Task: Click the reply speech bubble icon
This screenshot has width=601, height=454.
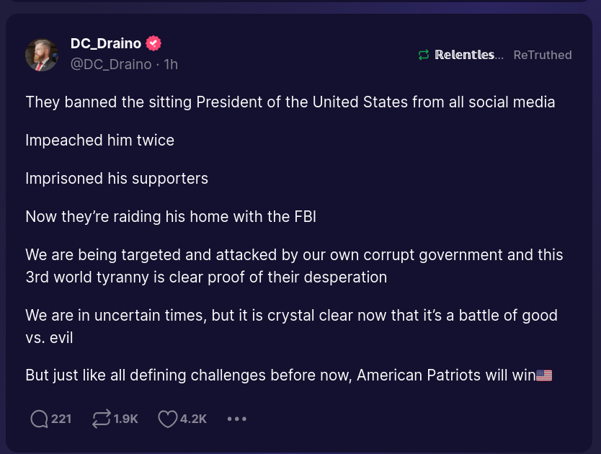Action: (x=39, y=419)
